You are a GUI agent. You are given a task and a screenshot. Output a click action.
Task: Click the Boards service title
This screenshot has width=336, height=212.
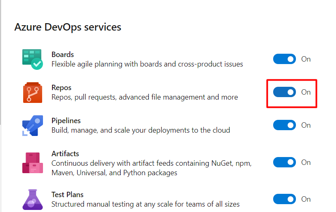[x=62, y=55]
